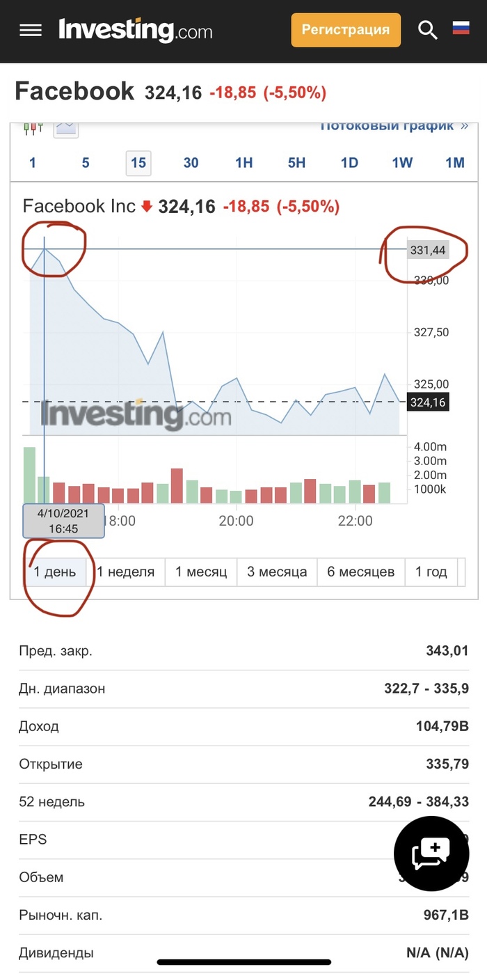Set the range to 1 день
487x974 pixels.
(x=56, y=572)
